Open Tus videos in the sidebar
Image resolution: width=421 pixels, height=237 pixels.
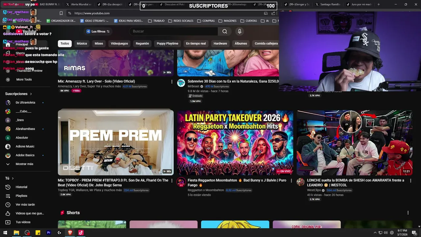click(x=23, y=222)
